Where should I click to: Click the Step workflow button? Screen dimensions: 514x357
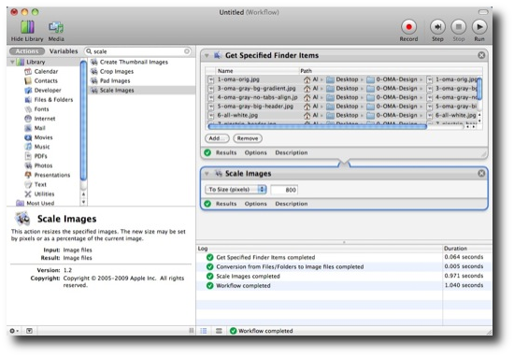437,27
